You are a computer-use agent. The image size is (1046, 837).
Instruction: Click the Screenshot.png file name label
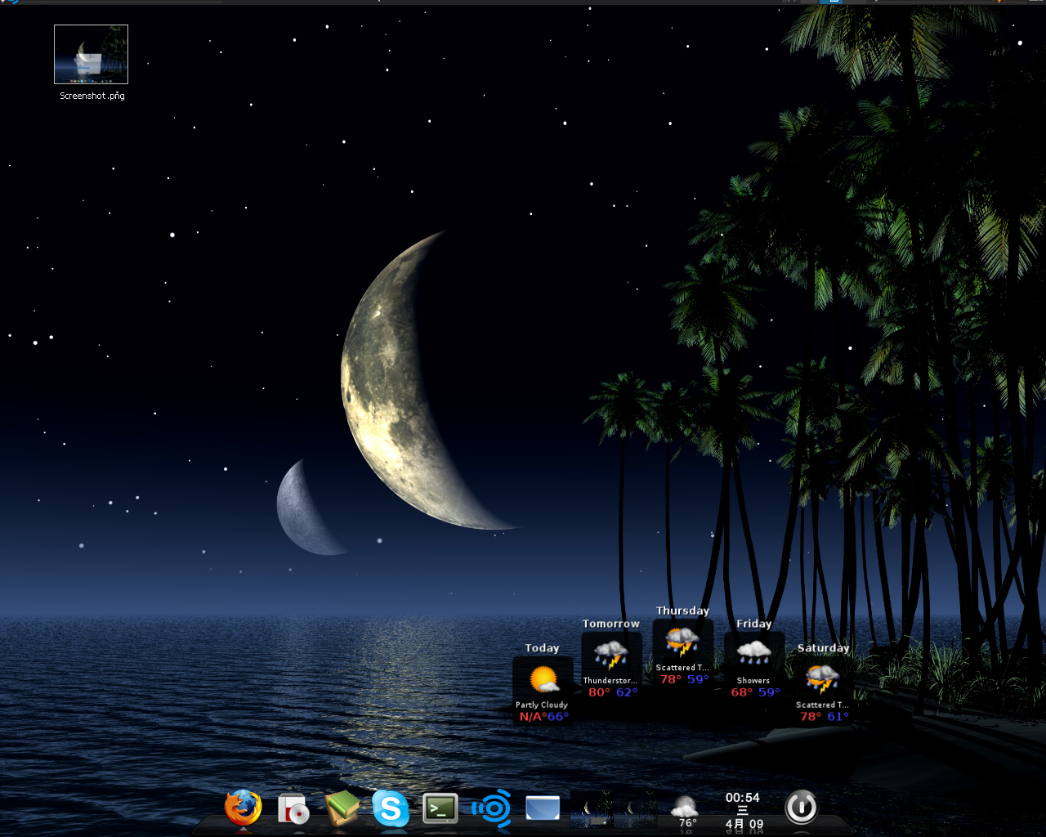92,96
